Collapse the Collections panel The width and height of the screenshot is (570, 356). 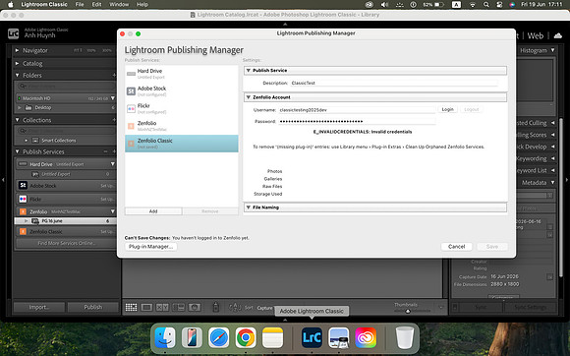[17, 120]
